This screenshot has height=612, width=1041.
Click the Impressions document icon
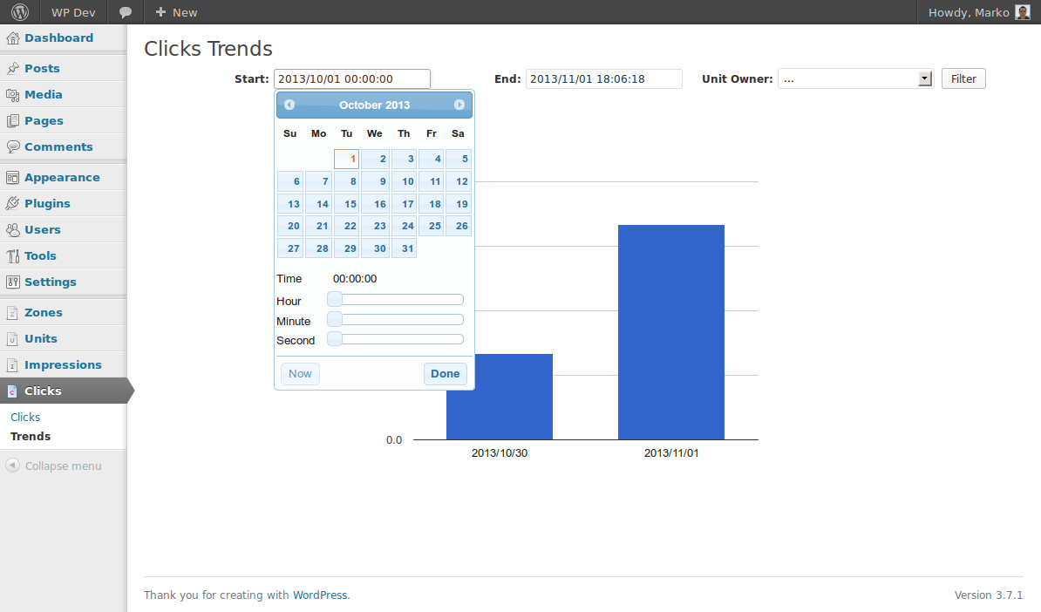pos(12,365)
